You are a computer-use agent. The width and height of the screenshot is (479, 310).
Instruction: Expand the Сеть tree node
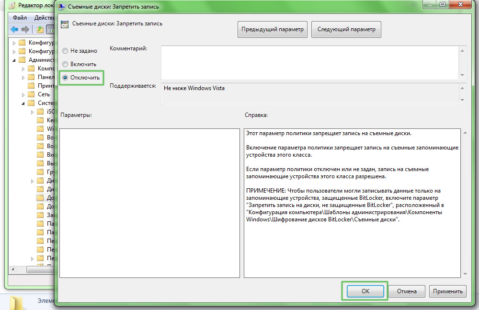[23, 94]
